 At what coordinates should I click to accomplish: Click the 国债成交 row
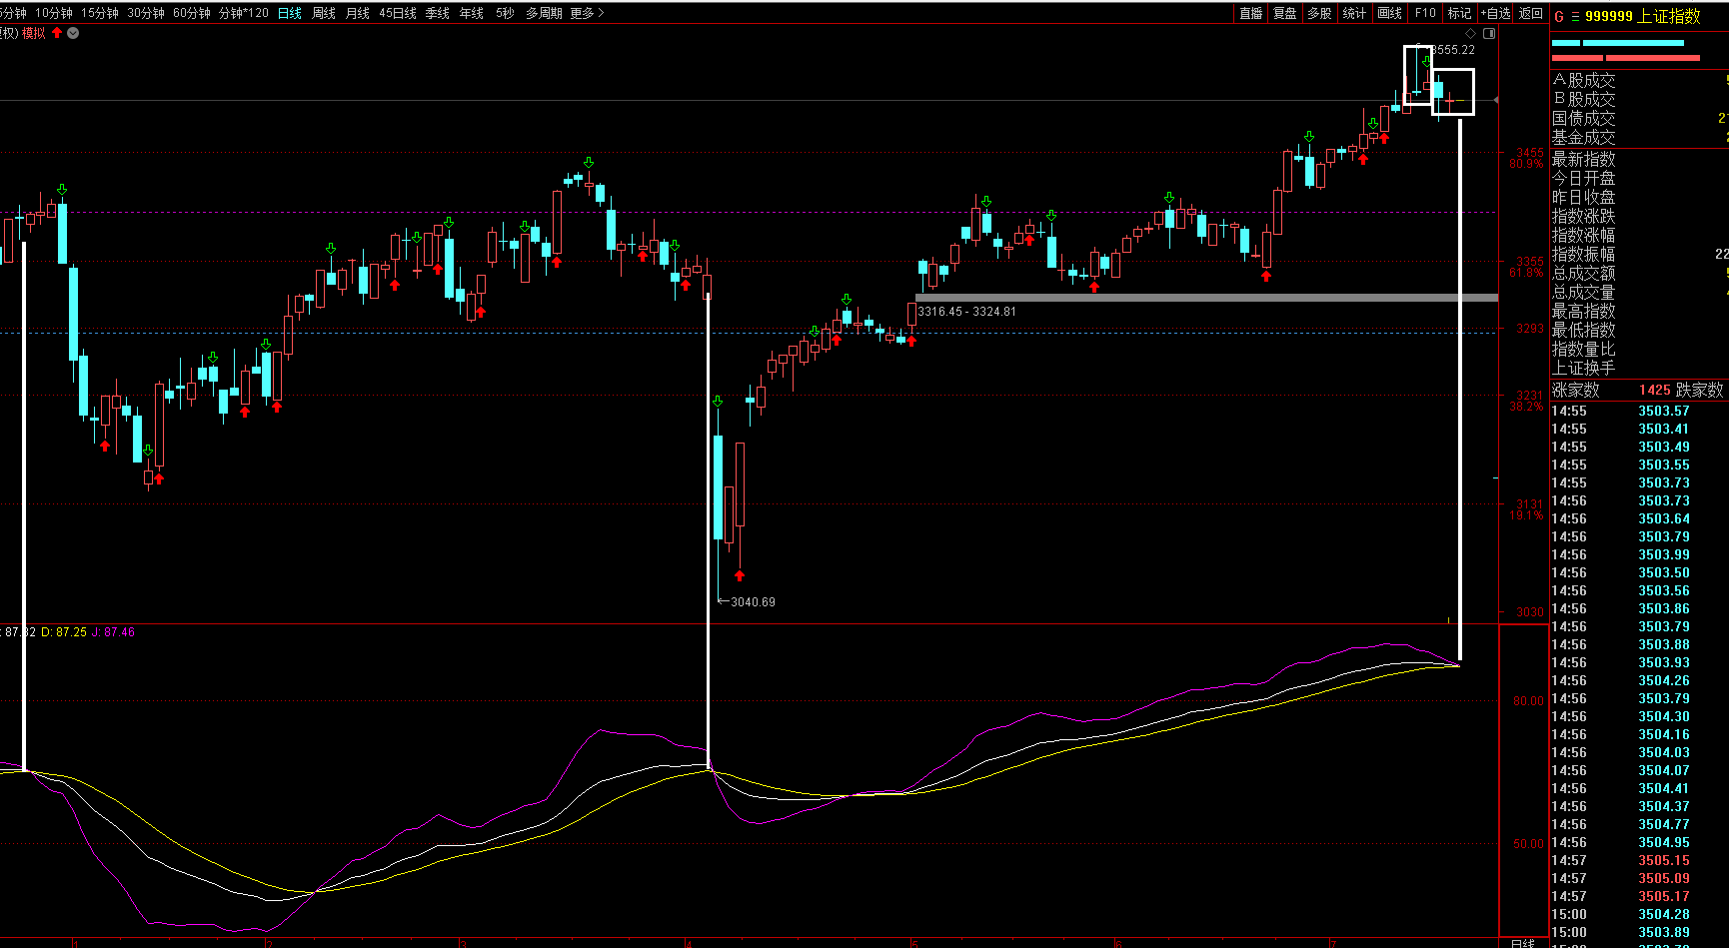coord(1639,118)
